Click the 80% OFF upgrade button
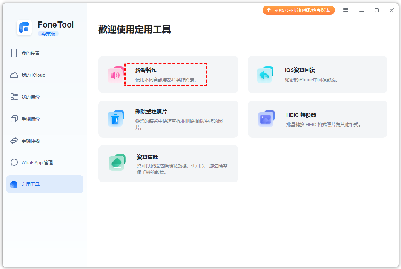401x269 pixels. (298, 10)
